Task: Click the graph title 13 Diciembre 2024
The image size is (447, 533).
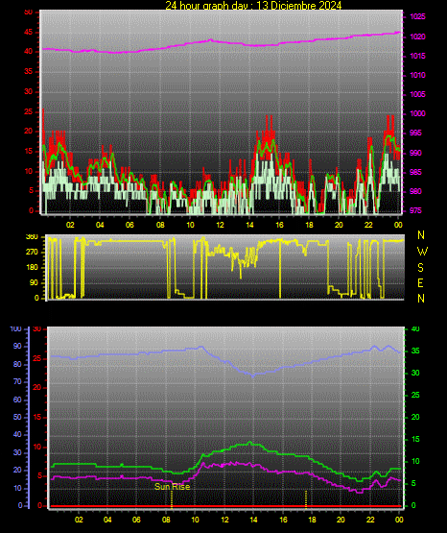Action: coord(253,5)
